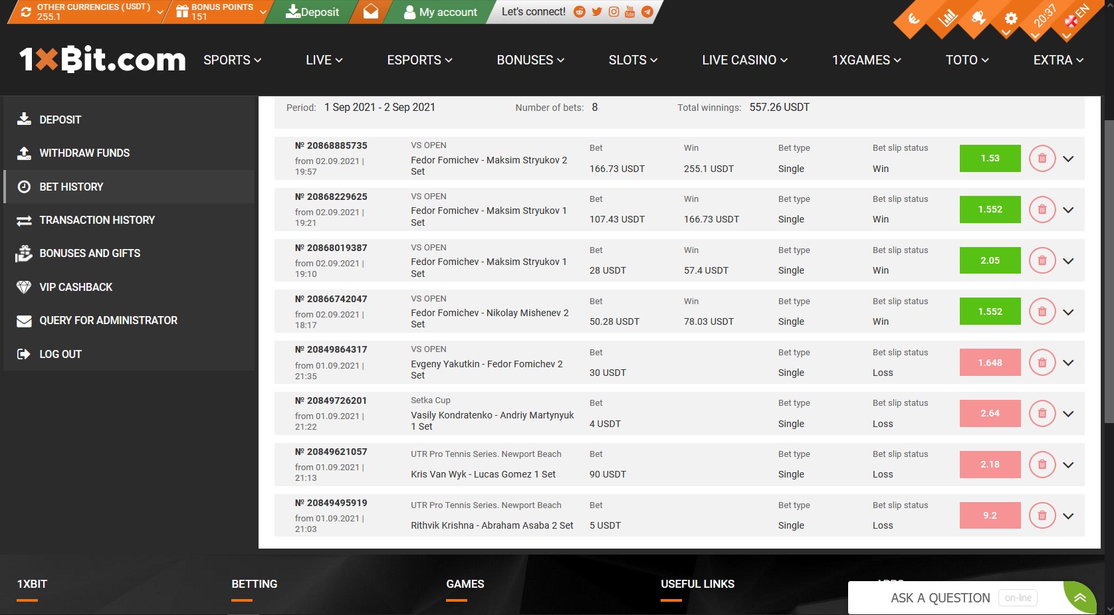Open VIP Cashback in sidebar

coord(130,287)
